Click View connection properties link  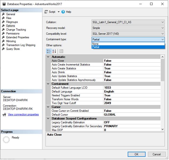point(23,115)
